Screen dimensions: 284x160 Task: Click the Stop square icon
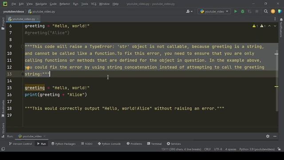point(256,12)
